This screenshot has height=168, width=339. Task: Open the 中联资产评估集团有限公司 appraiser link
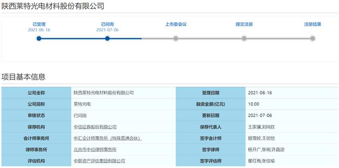(99, 161)
